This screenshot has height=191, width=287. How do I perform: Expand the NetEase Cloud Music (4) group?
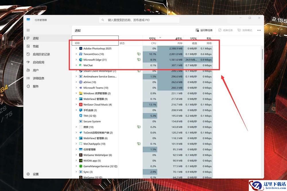pyautogui.click(x=76, y=105)
